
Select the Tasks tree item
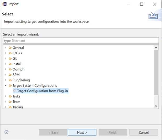tap(16, 96)
